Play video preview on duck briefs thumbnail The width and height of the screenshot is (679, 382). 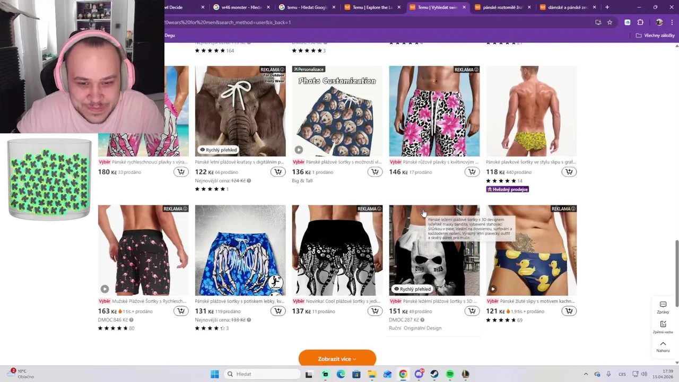tap(493, 289)
